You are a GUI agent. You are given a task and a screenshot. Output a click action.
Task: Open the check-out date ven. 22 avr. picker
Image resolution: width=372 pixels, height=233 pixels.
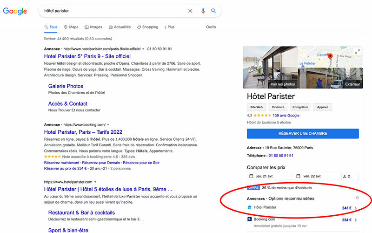point(316,176)
